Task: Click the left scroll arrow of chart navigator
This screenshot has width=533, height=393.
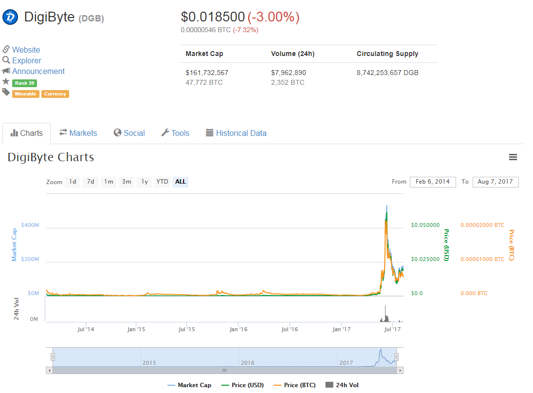Action: point(50,371)
